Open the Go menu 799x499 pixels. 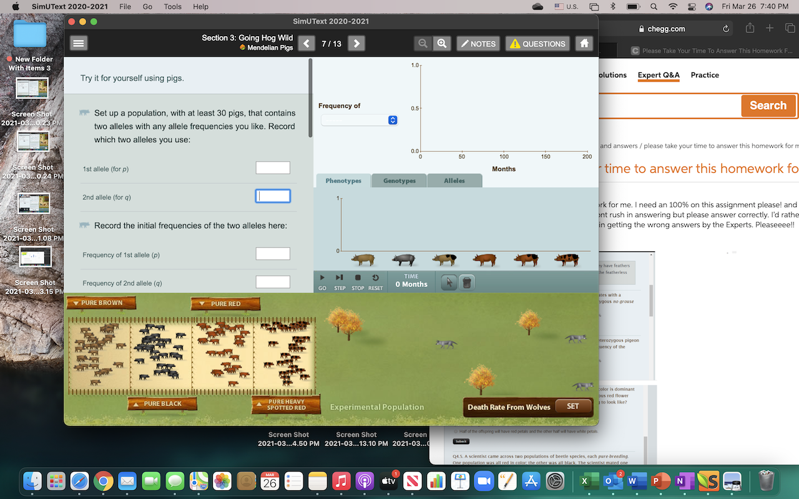click(x=147, y=6)
